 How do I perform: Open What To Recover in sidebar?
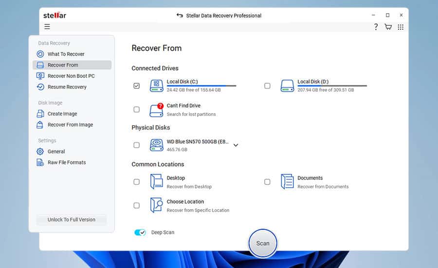tap(72, 54)
